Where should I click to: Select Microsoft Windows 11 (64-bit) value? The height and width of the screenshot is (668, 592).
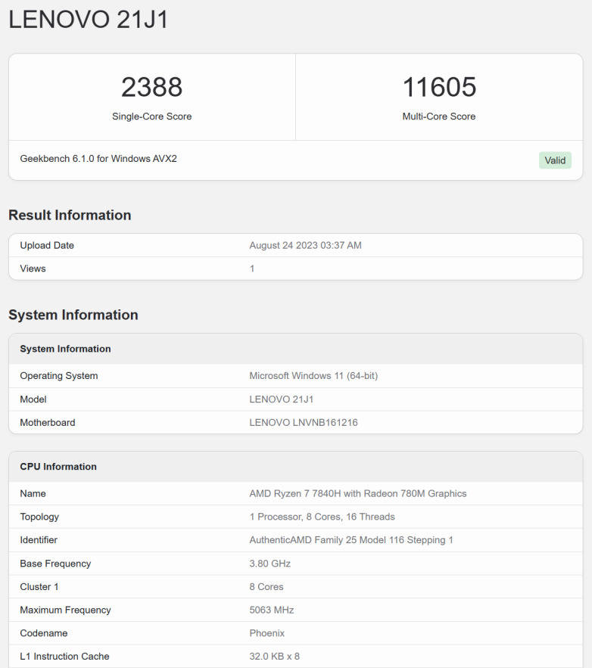313,376
